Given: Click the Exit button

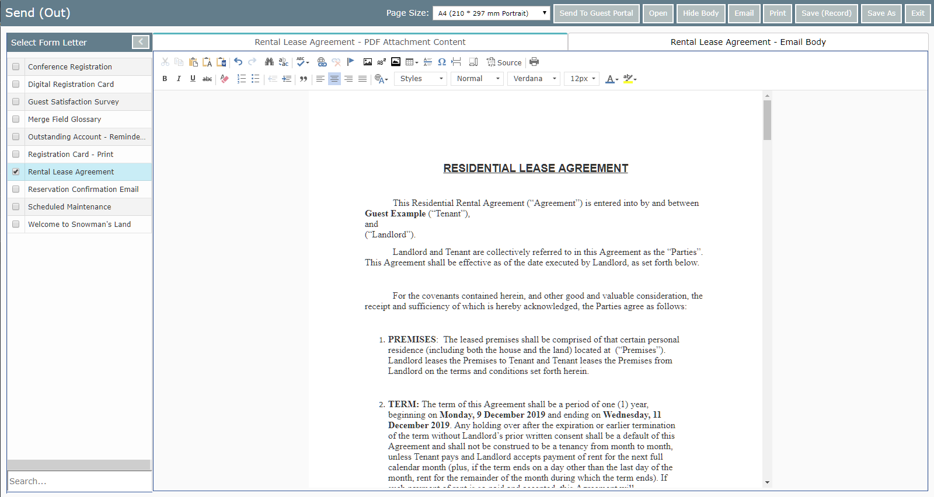Looking at the screenshot, I should pyautogui.click(x=918, y=13).
